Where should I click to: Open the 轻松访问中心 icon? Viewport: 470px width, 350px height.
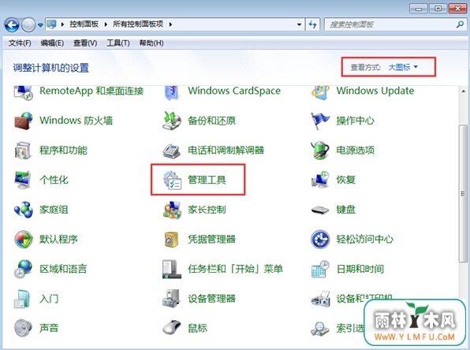pos(320,240)
